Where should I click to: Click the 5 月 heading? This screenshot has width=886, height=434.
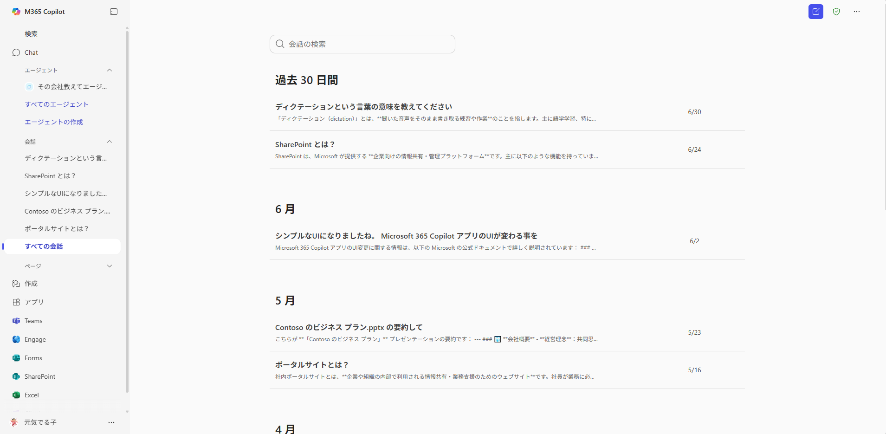[x=285, y=300]
